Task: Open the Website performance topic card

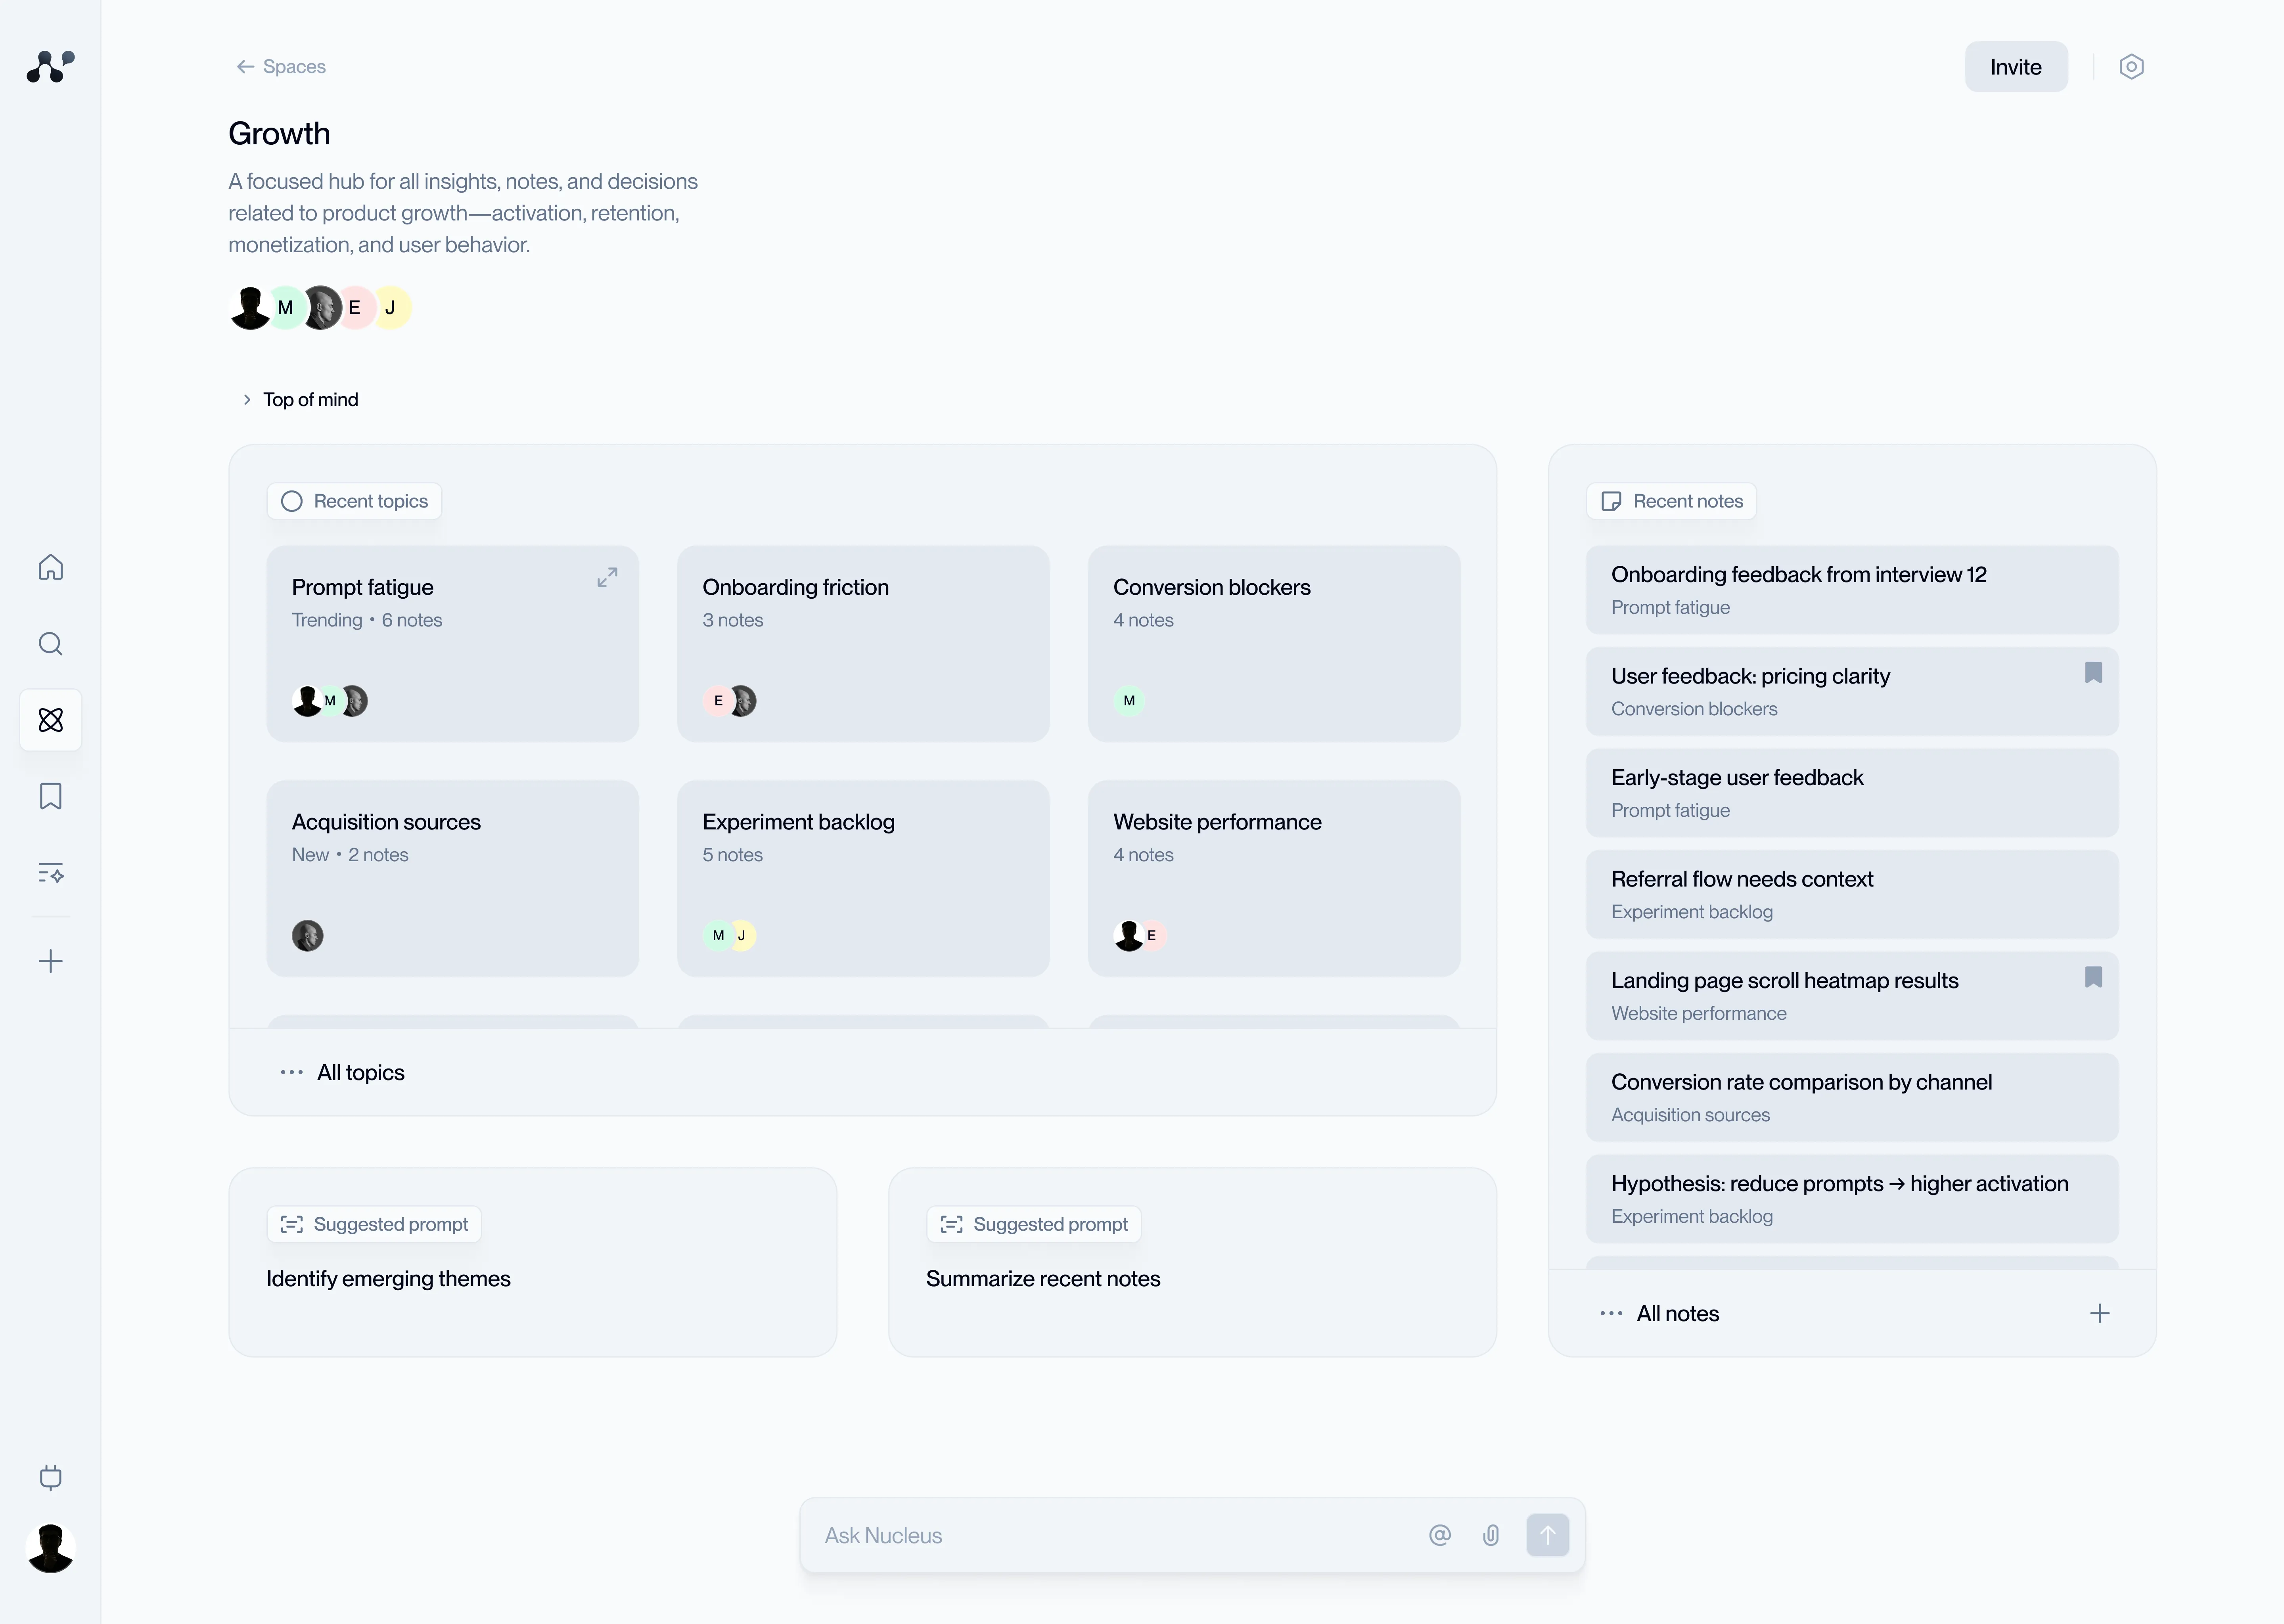Action: click(1274, 879)
